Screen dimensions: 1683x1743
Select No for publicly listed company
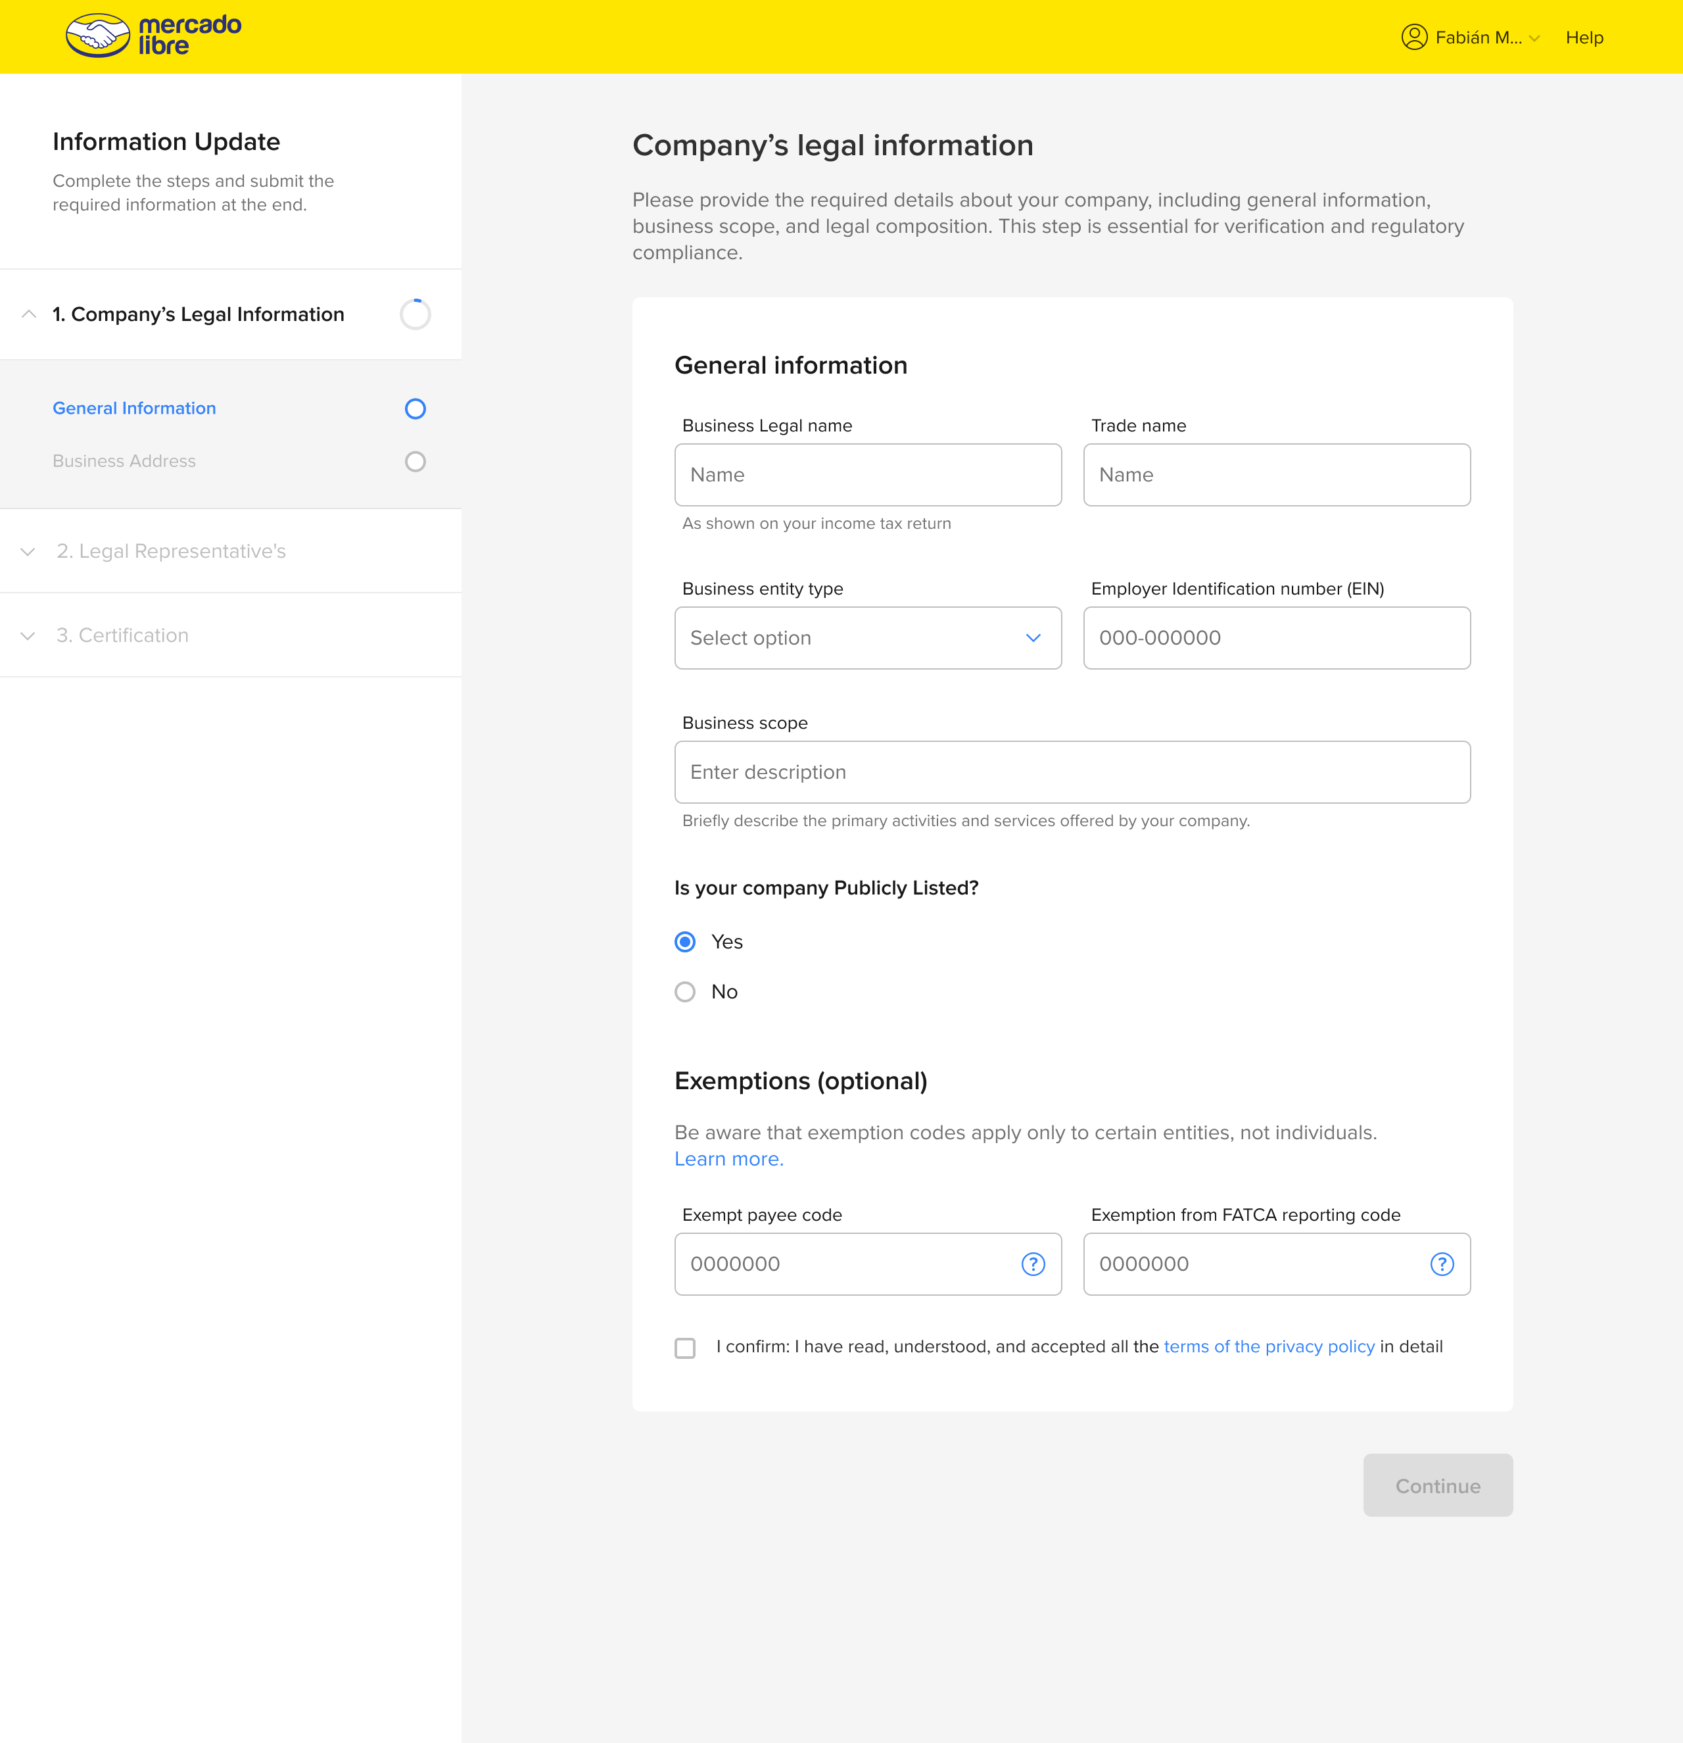point(684,992)
